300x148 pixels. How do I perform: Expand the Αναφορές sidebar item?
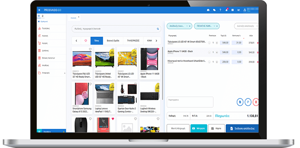pos(51,73)
